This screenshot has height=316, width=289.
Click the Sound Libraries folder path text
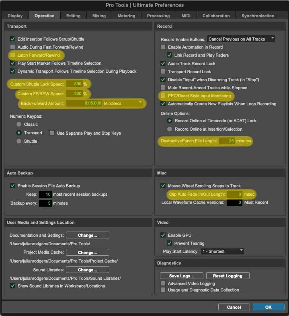pos(65,278)
